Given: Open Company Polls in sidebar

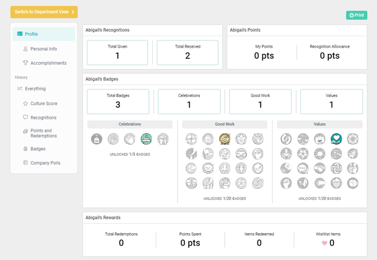Looking at the screenshot, I should 45,163.
